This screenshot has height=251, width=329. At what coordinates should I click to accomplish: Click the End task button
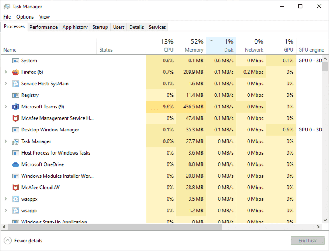pos(308,240)
